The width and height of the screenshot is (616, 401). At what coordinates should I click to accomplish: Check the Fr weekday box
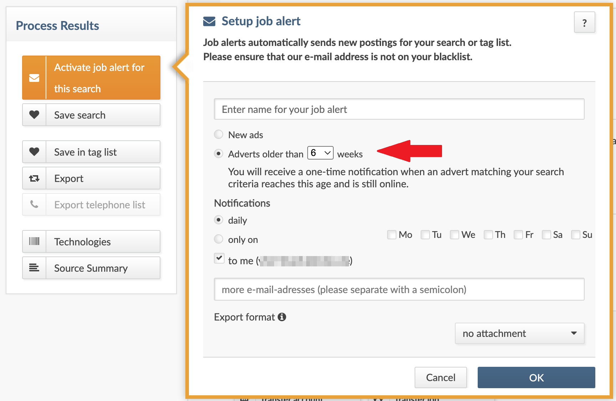click(518, 235)
